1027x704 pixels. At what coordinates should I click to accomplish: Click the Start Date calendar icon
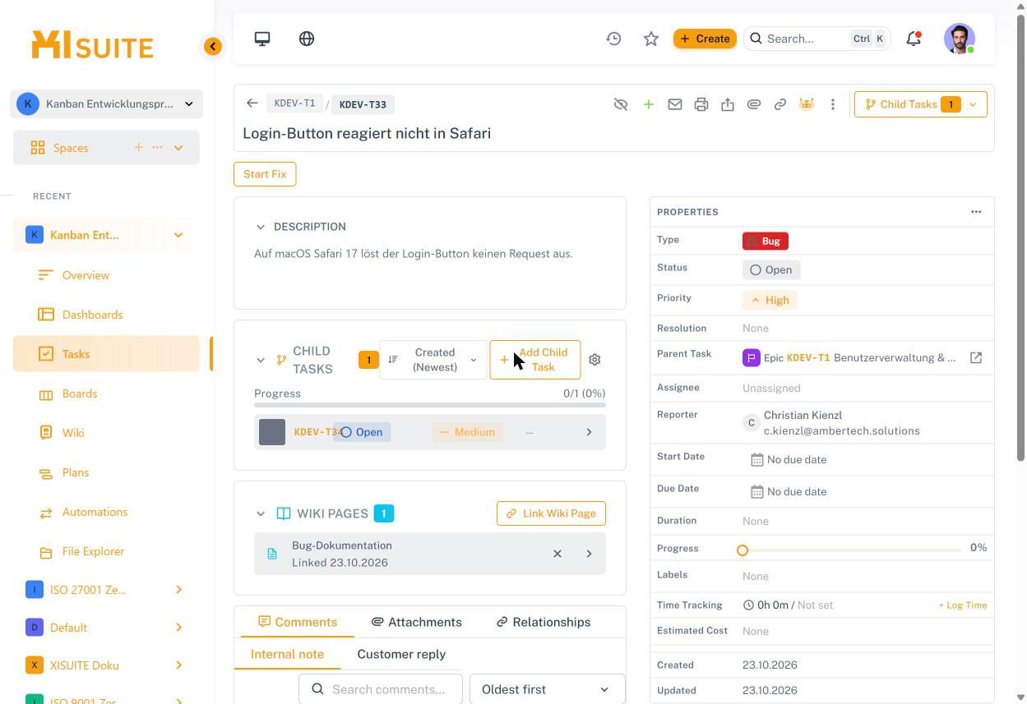(x=757, y=459)
